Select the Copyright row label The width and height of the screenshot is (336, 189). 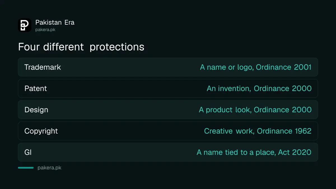[41, 131]
